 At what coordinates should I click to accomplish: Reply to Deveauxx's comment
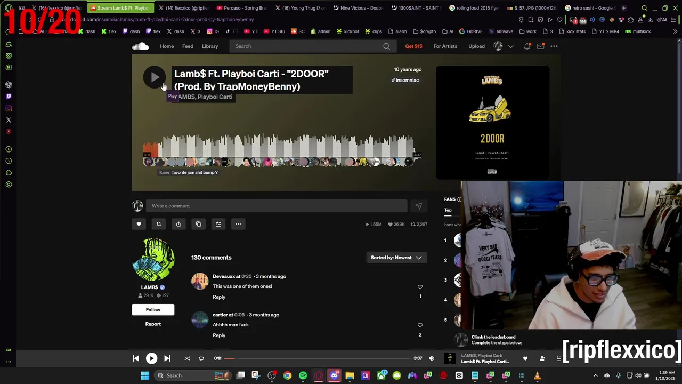[x=219, y=297]
